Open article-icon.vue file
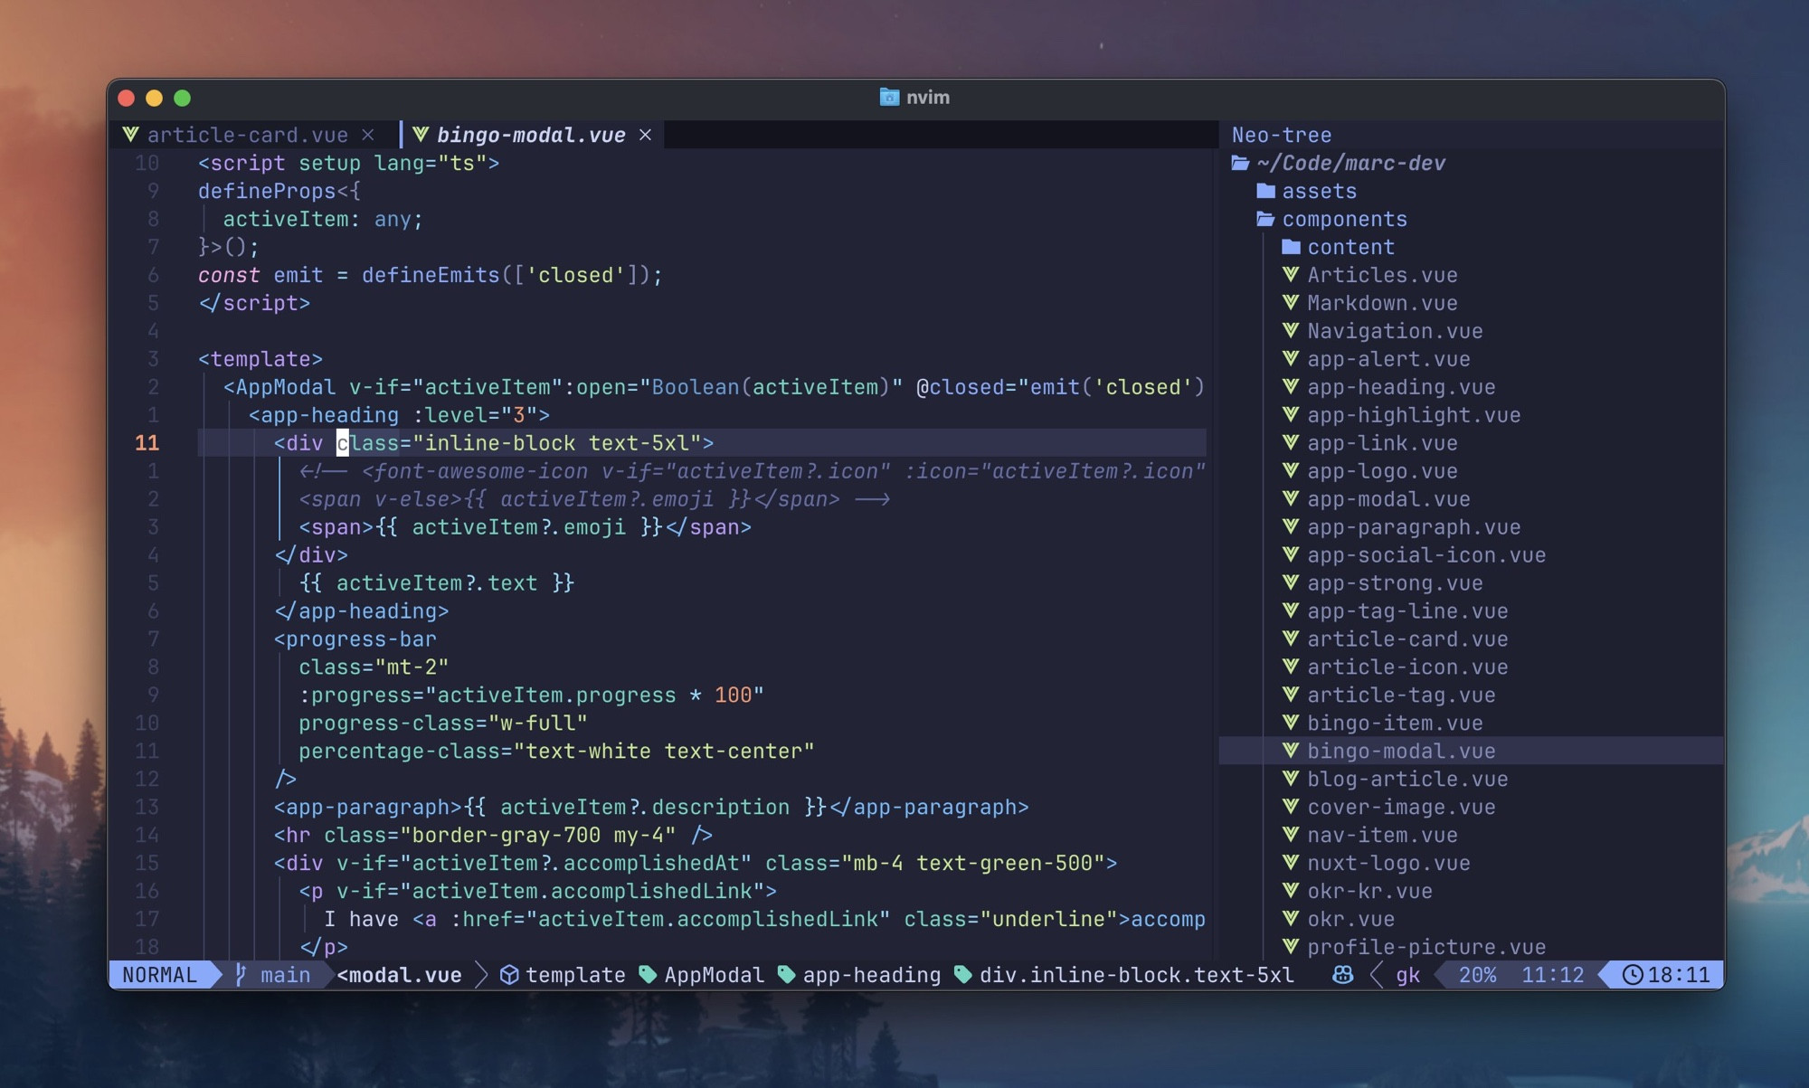 point(1407,667)
